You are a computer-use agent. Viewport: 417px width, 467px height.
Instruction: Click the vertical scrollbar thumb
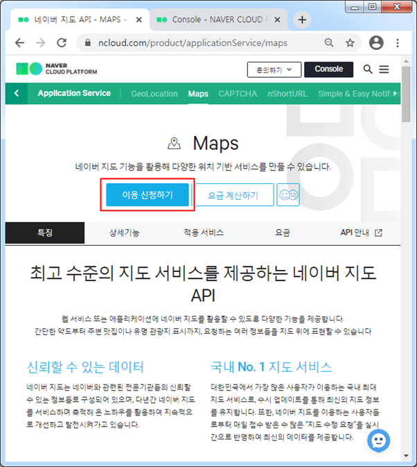406,94
